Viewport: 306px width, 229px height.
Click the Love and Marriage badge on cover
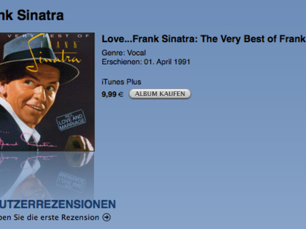71,120
